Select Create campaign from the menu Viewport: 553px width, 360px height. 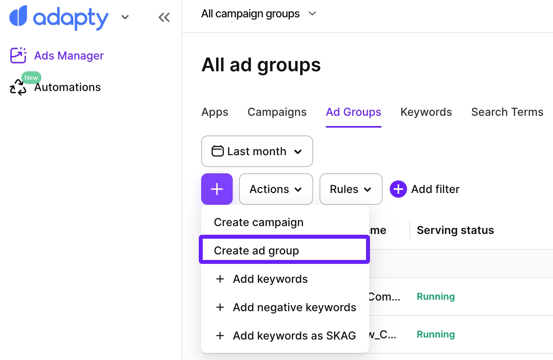(x=258, y=222)
